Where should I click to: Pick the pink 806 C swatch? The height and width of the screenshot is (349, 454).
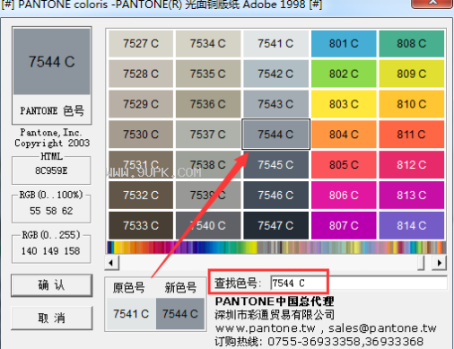point(344,195)
